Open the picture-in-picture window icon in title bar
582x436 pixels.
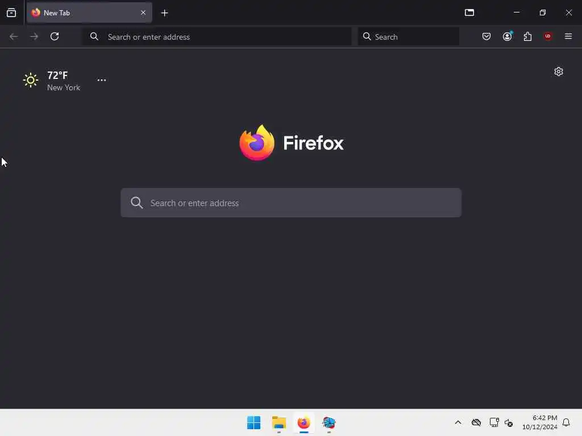(x=469, y=12)
